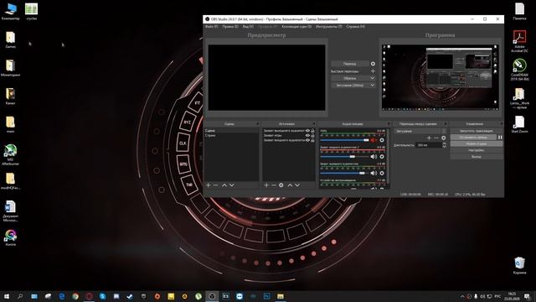Remove selected source with minus icon

(x=274, y=185)
